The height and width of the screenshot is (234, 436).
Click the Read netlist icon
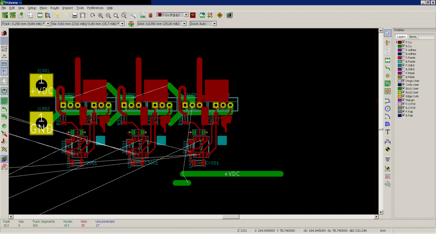(x=142, y=15)
